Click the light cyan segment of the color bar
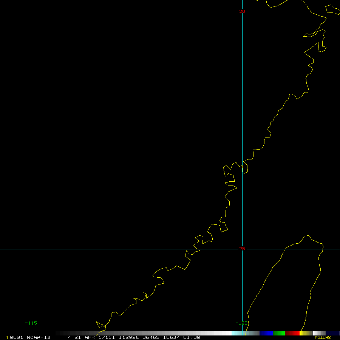Screen dimensions: 340x340 pyautogui.click(x=238, y=333)
